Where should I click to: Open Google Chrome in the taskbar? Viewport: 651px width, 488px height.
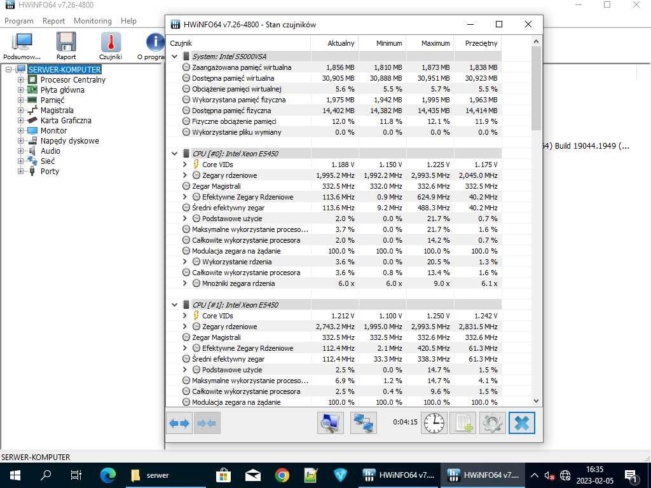[282, 475]
